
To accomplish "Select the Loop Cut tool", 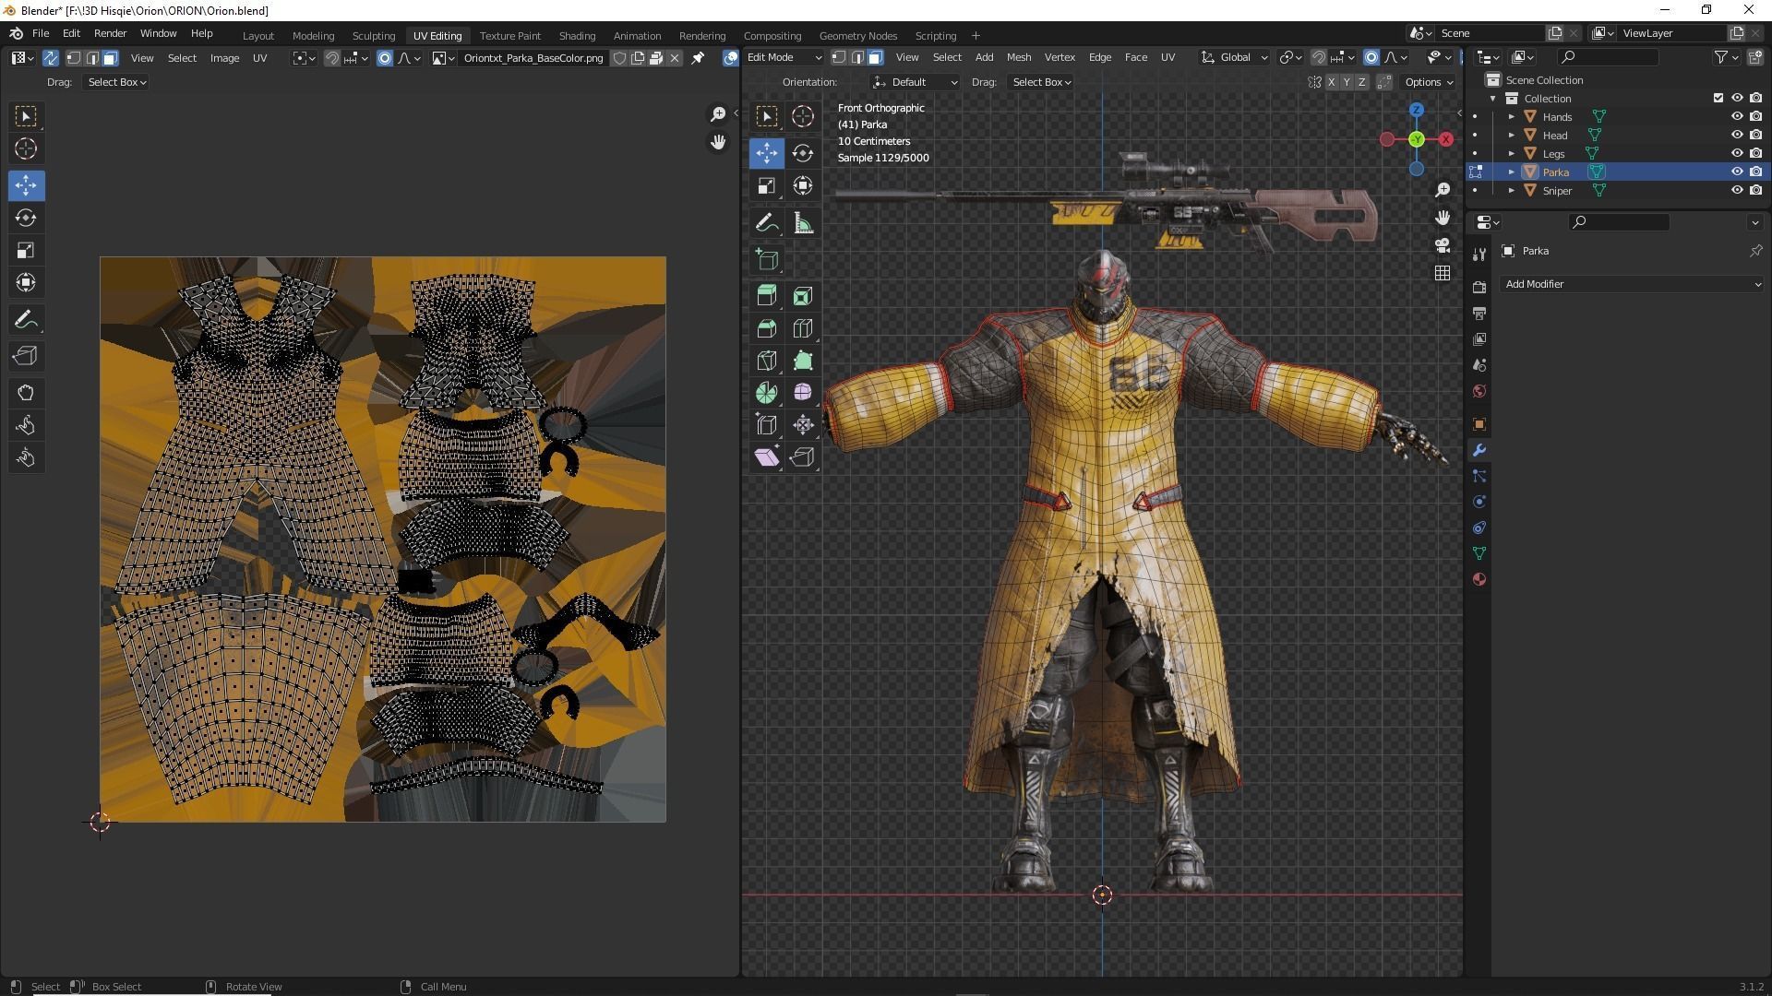I will (x=803, y=328).
